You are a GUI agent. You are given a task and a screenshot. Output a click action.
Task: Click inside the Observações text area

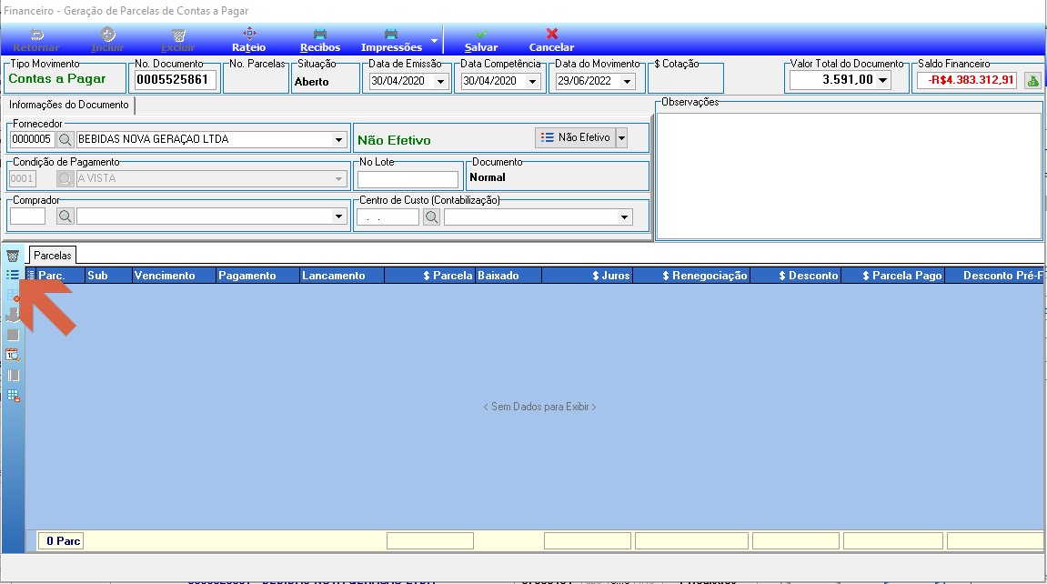849,175
